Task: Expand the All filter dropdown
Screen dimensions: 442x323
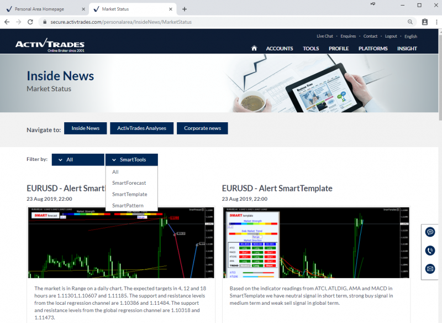Action: click(78, 160)
